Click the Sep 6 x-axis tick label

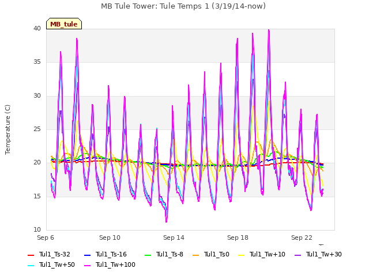coord(46,237)
